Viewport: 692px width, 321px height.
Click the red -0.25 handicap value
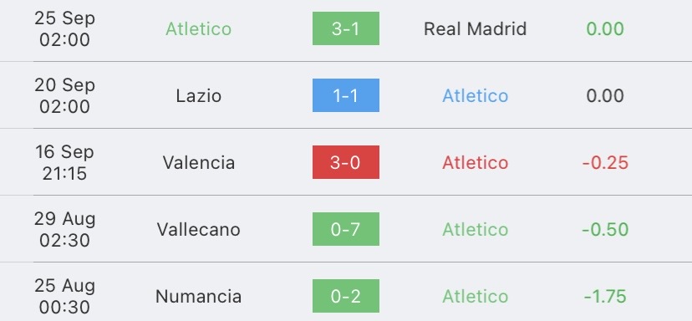pos(605,162)
